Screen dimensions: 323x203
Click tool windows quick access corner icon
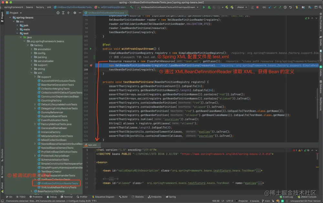click(x=2, y=201)
